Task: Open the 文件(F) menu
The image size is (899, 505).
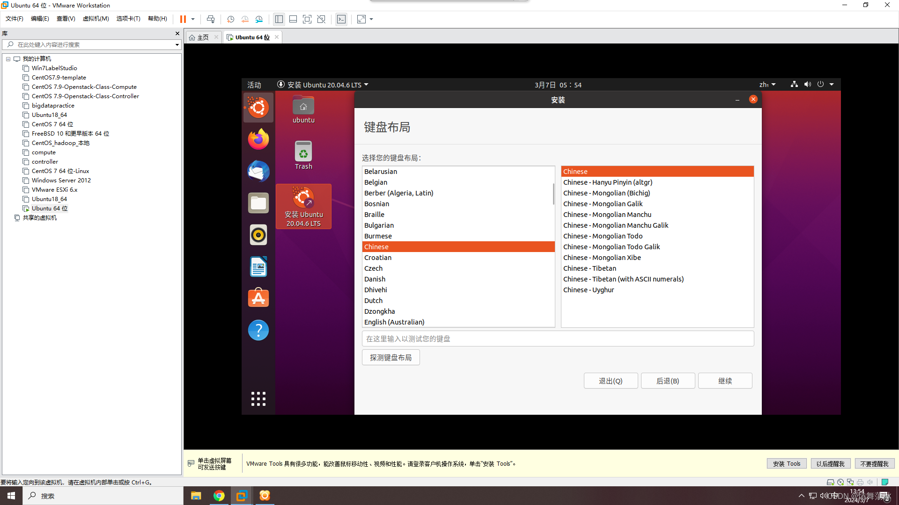Action: tap(15, 19)
